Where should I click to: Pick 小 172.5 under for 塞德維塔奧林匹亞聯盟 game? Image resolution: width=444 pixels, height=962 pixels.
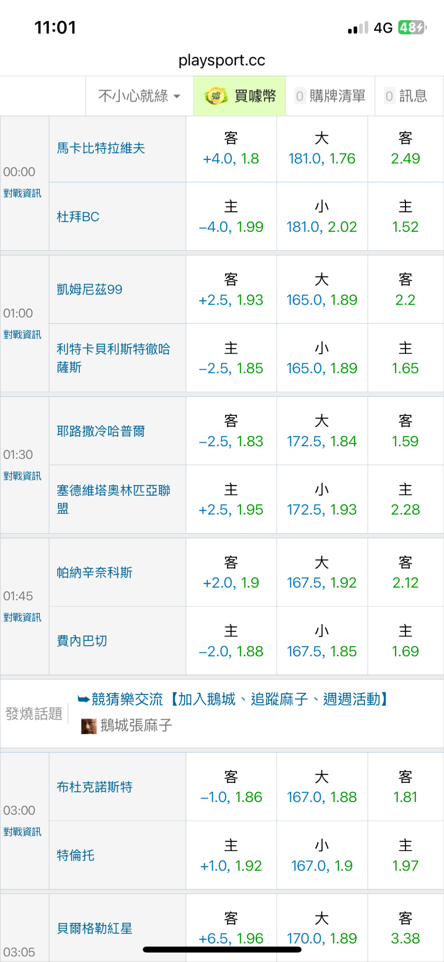tap(322, 500)
